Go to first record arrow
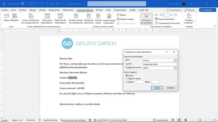218x122 pixels. point(156,15)
